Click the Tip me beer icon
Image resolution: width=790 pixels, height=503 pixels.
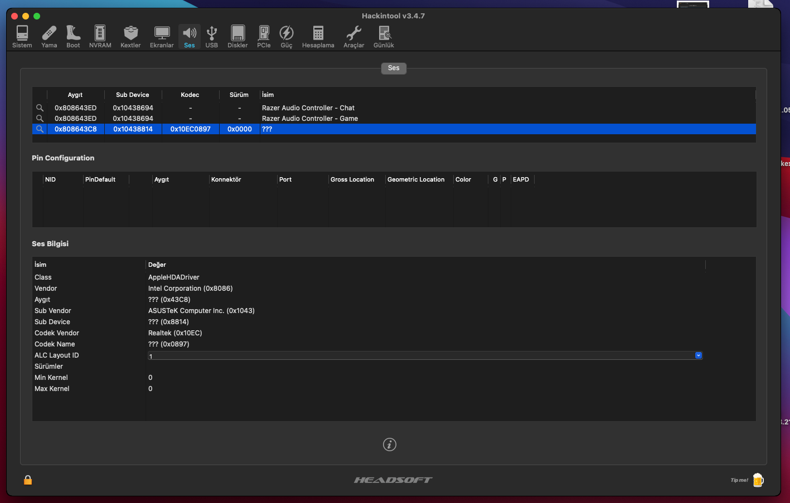point(758,480)
